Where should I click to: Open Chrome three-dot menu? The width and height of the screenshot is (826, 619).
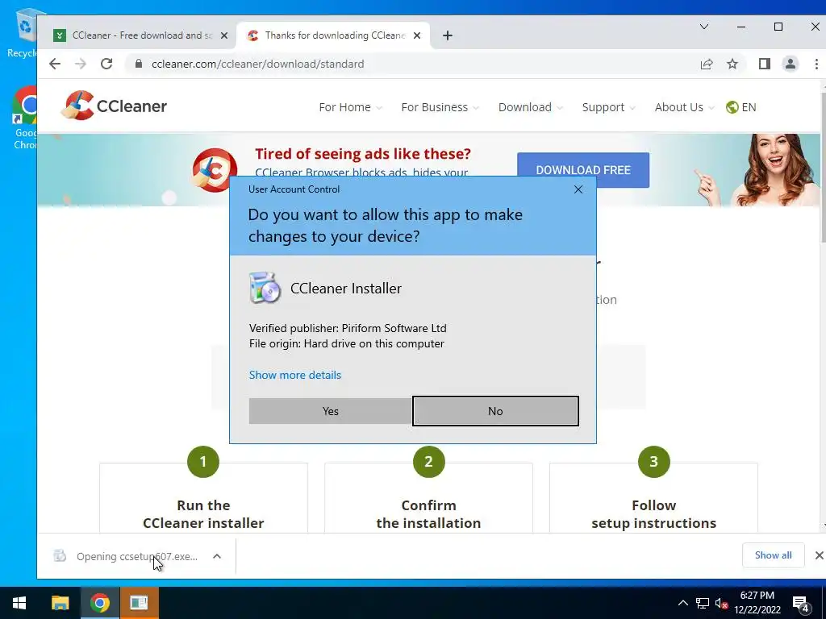(816, 64)
